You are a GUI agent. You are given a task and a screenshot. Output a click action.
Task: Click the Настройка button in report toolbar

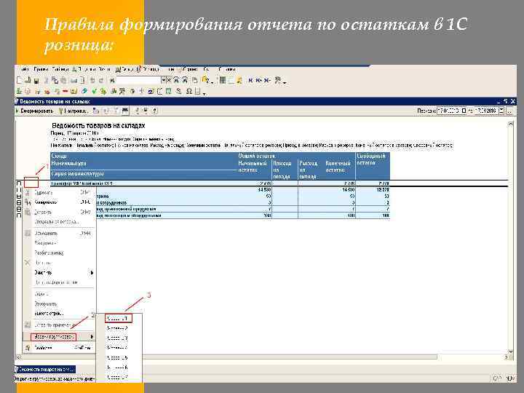[74, 111]
